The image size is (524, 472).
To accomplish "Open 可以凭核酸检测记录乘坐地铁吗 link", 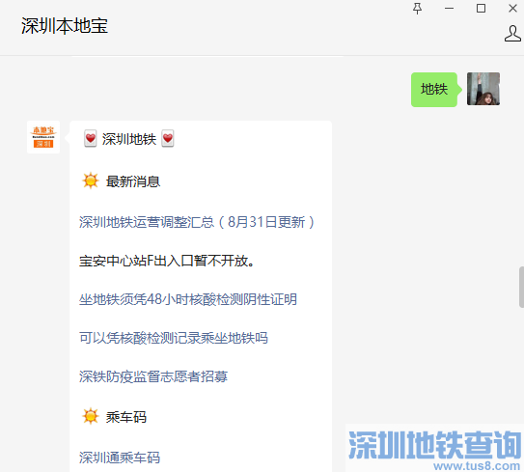I will [174, 338].
